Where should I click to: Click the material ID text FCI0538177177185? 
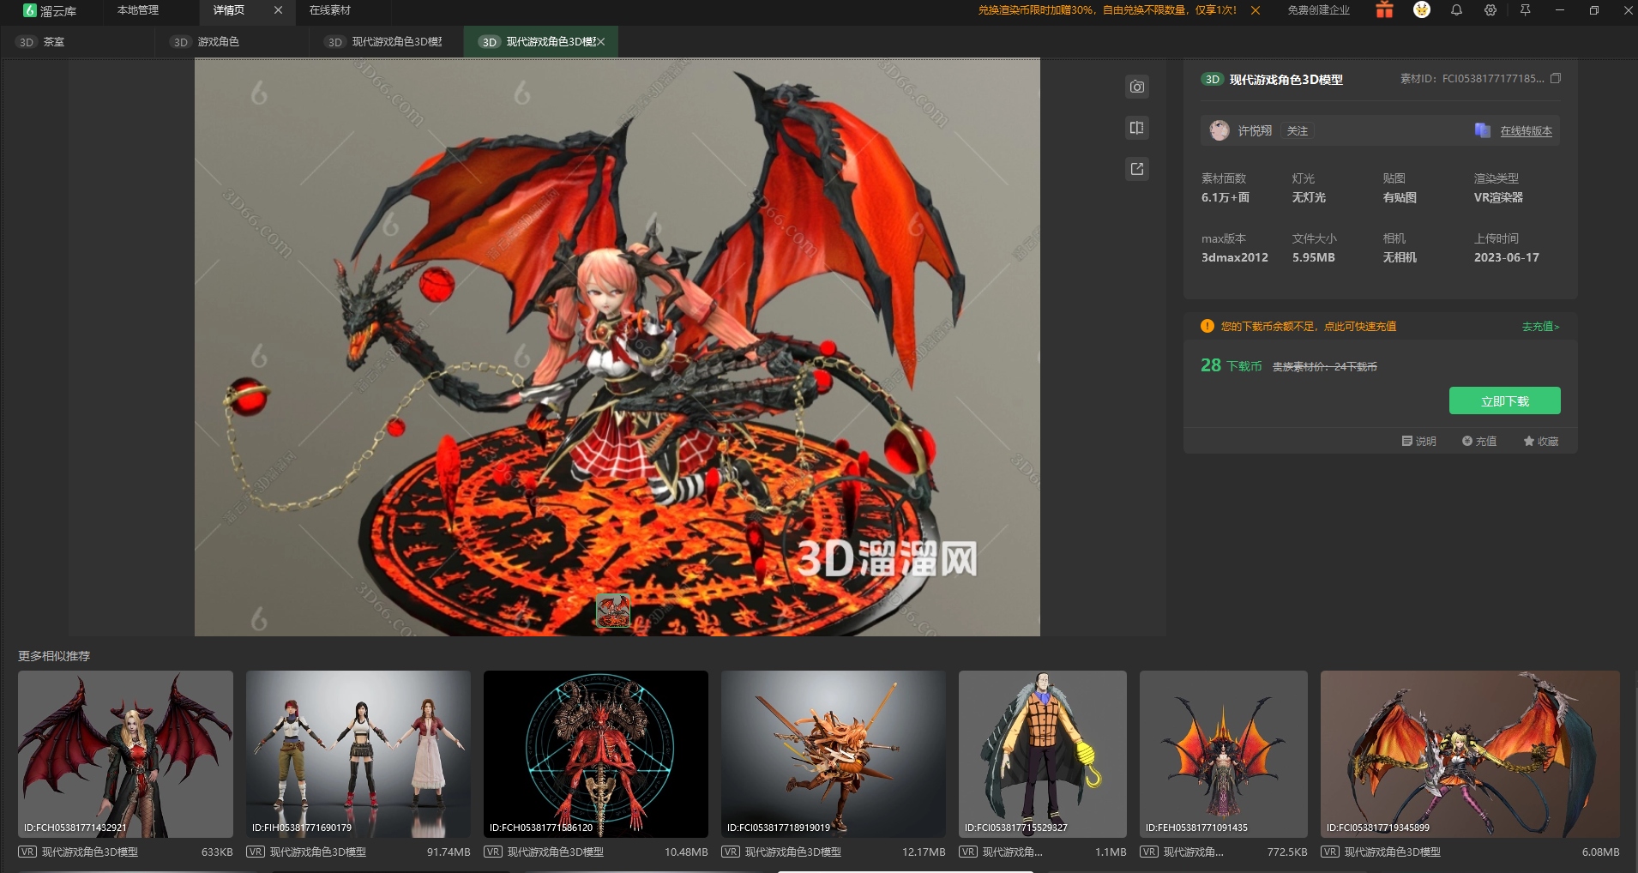(1493, 78)
